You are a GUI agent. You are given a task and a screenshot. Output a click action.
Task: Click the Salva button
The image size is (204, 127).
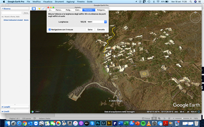(x=90, y=29)
